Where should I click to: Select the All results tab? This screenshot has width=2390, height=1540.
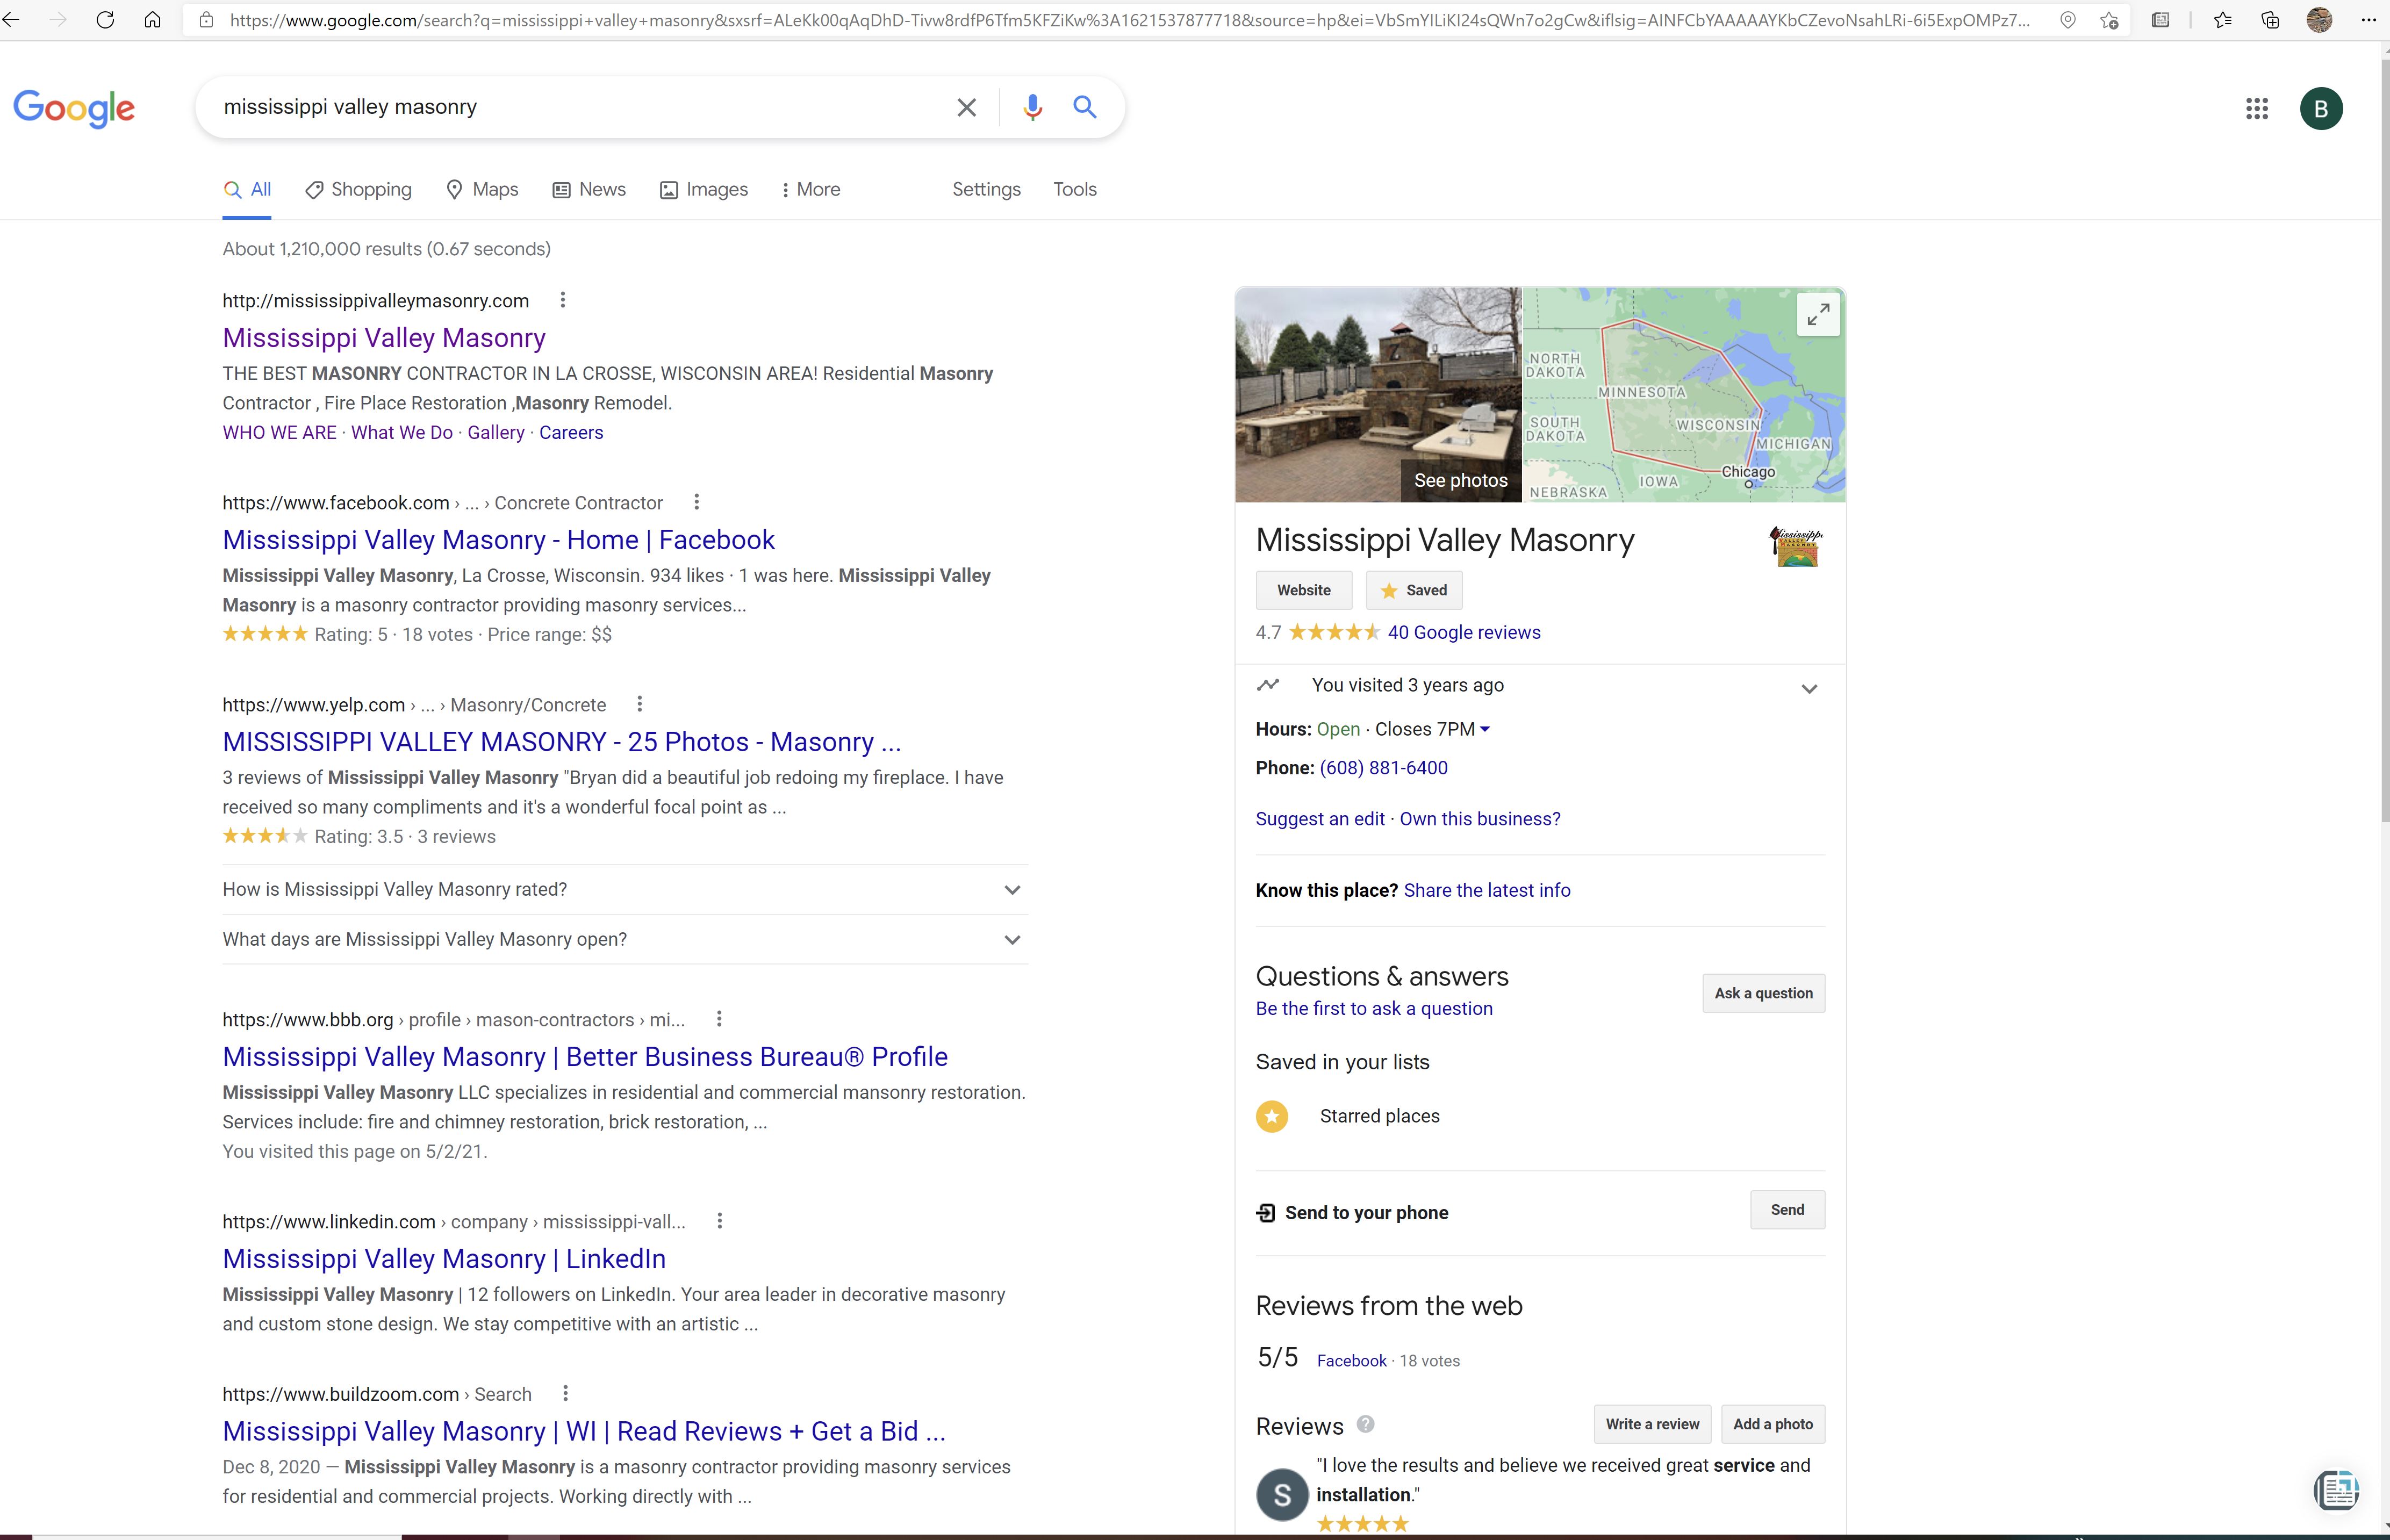247,189
